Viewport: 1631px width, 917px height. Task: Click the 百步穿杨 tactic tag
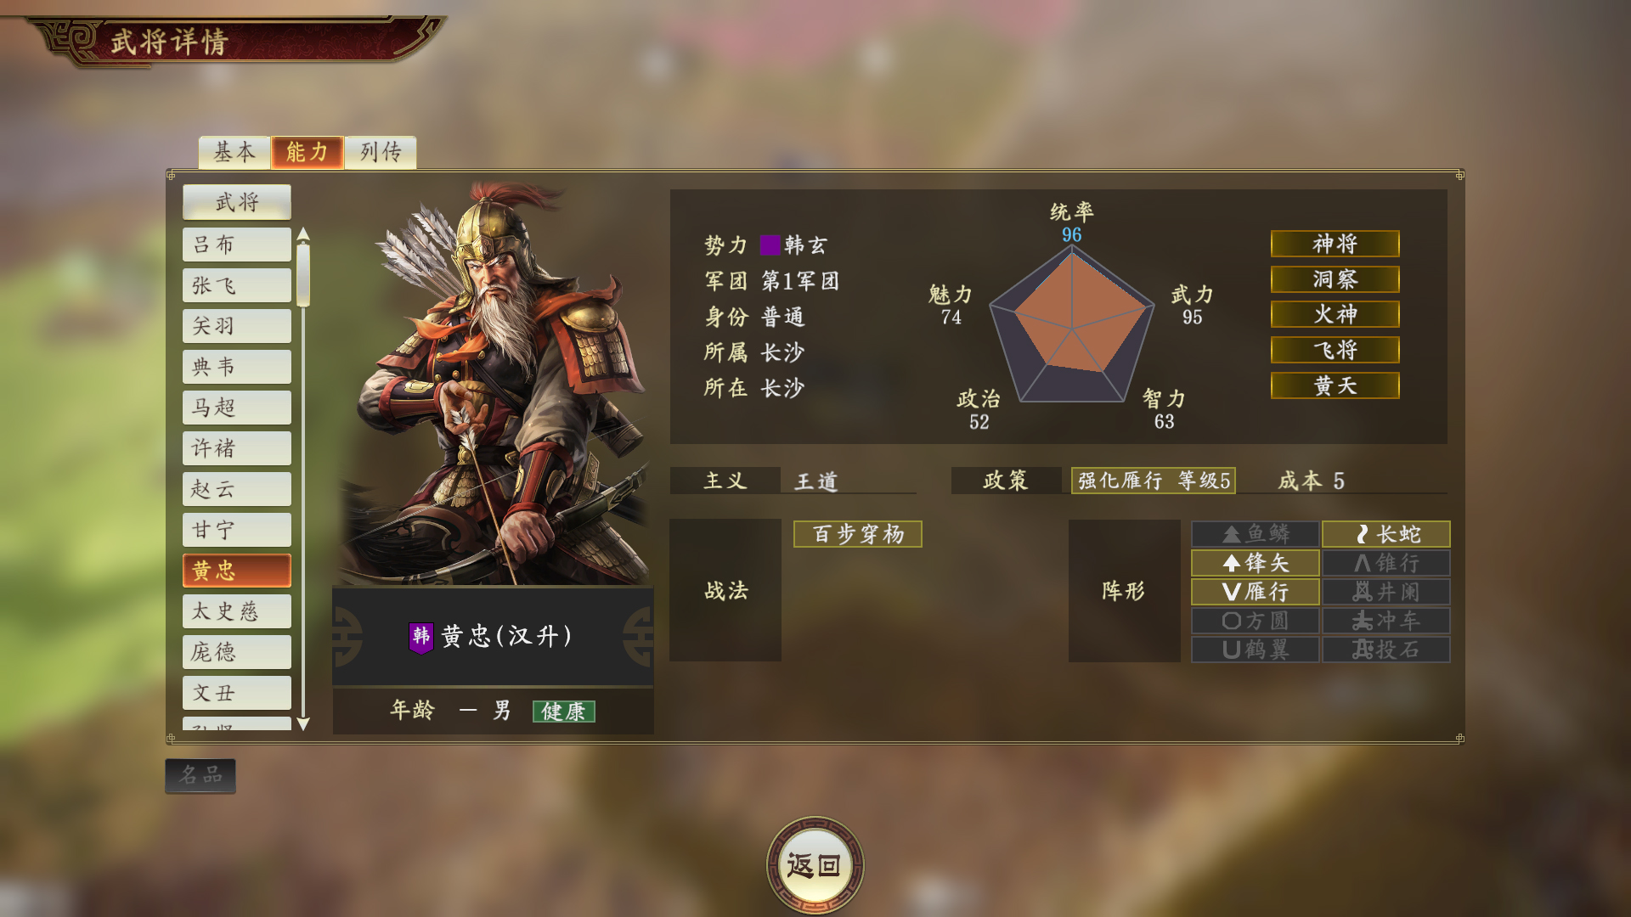coord(858,534)
